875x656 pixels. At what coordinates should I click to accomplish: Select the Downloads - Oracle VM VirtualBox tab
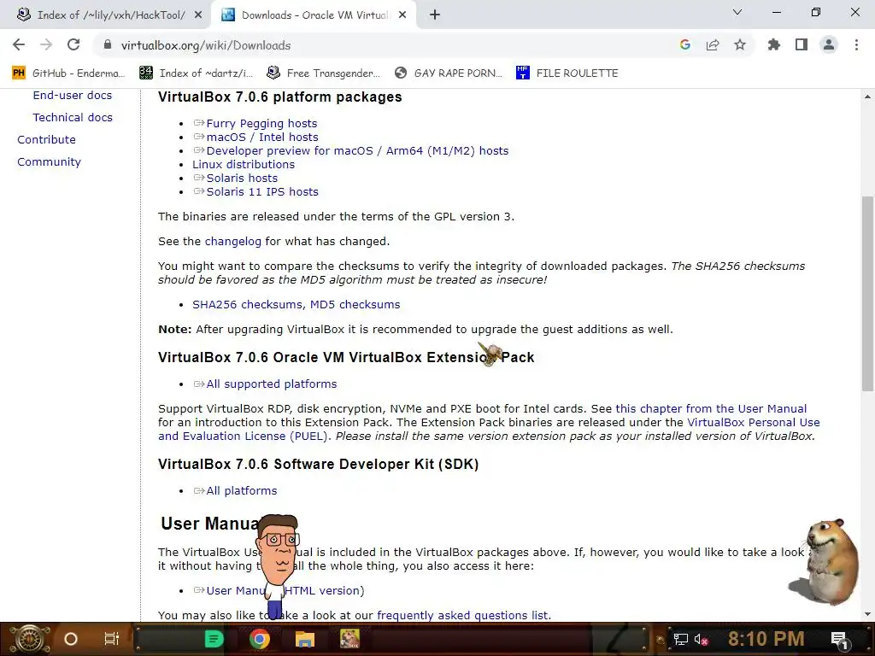(313, 15)
